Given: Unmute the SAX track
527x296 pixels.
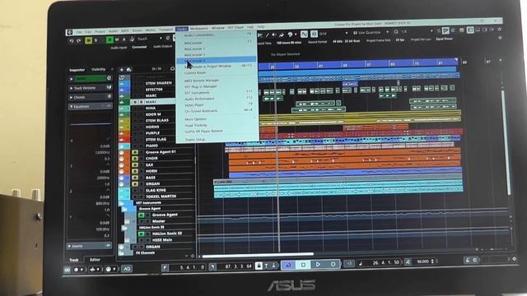Looking at the screenshot, I should (x=135, y=164).
